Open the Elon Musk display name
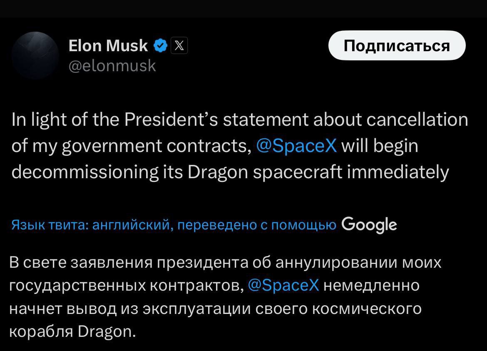 click(108, 45)
